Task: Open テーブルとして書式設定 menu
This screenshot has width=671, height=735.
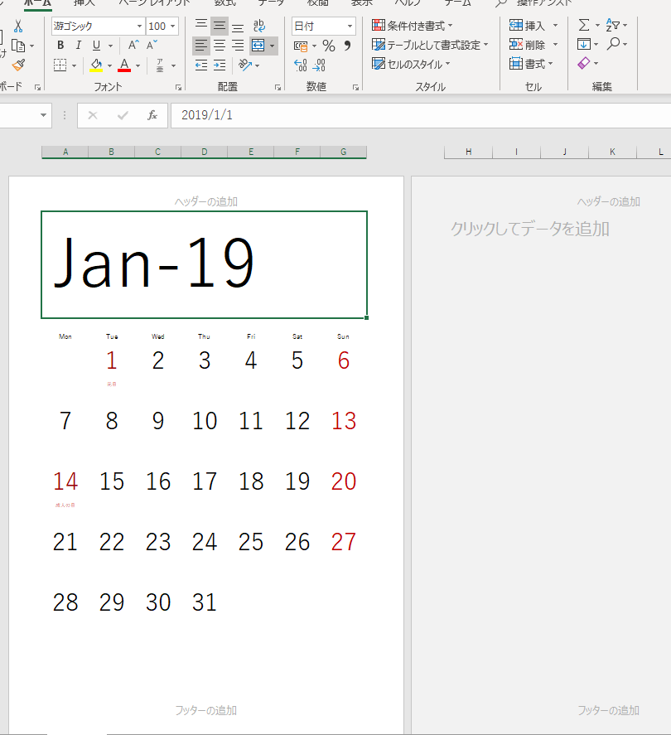Action: [x=430, y=45]
